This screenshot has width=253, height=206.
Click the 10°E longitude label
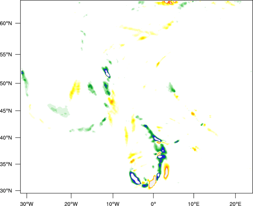(194, 204)
